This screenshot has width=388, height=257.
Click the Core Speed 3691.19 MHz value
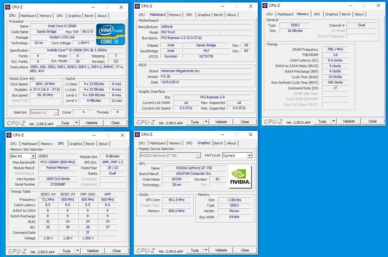click(x=45, y=84)
